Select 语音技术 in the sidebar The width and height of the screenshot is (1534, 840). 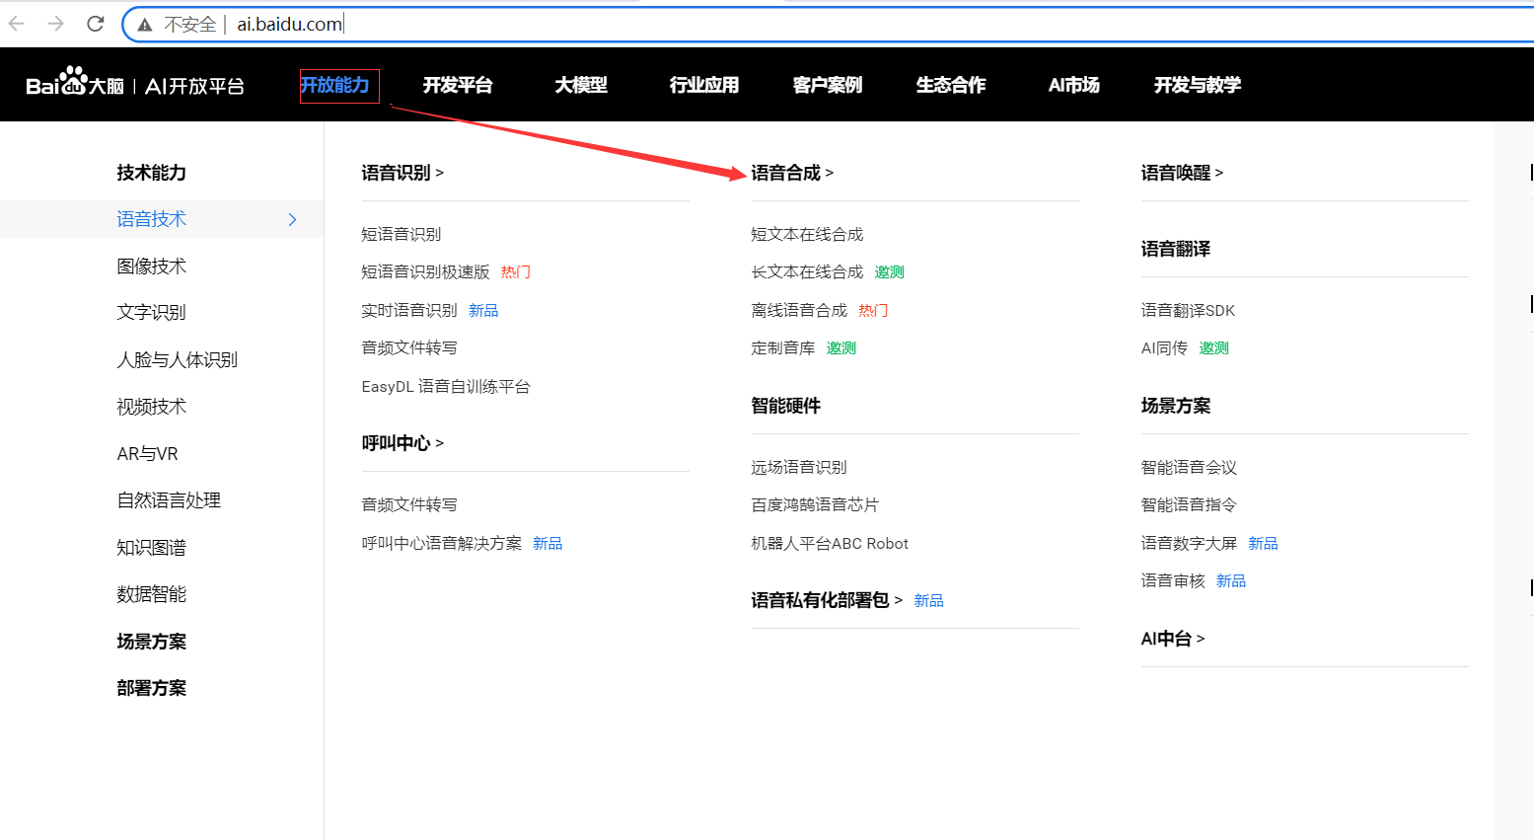pos(162,219)
